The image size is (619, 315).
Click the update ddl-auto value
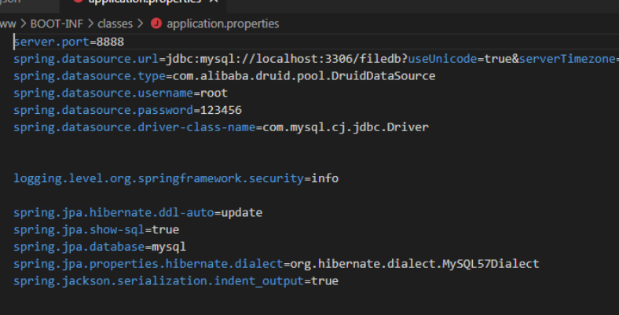point(242,213)
